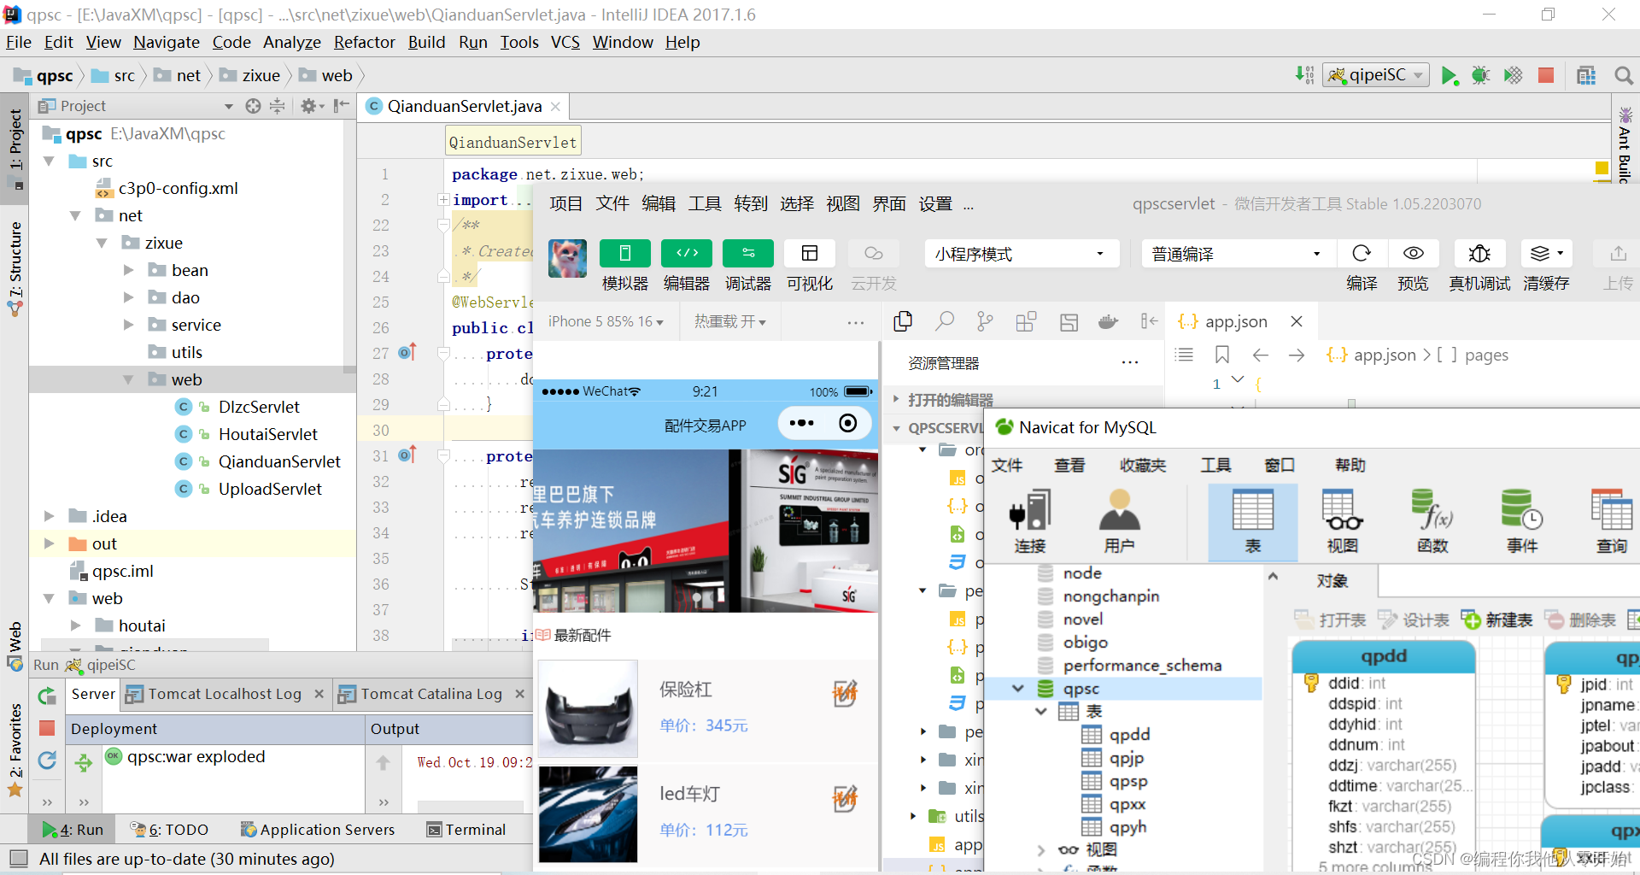Click 删除表 delete table button
This screenshot has width=1640, height=875.
[1579, 620]
